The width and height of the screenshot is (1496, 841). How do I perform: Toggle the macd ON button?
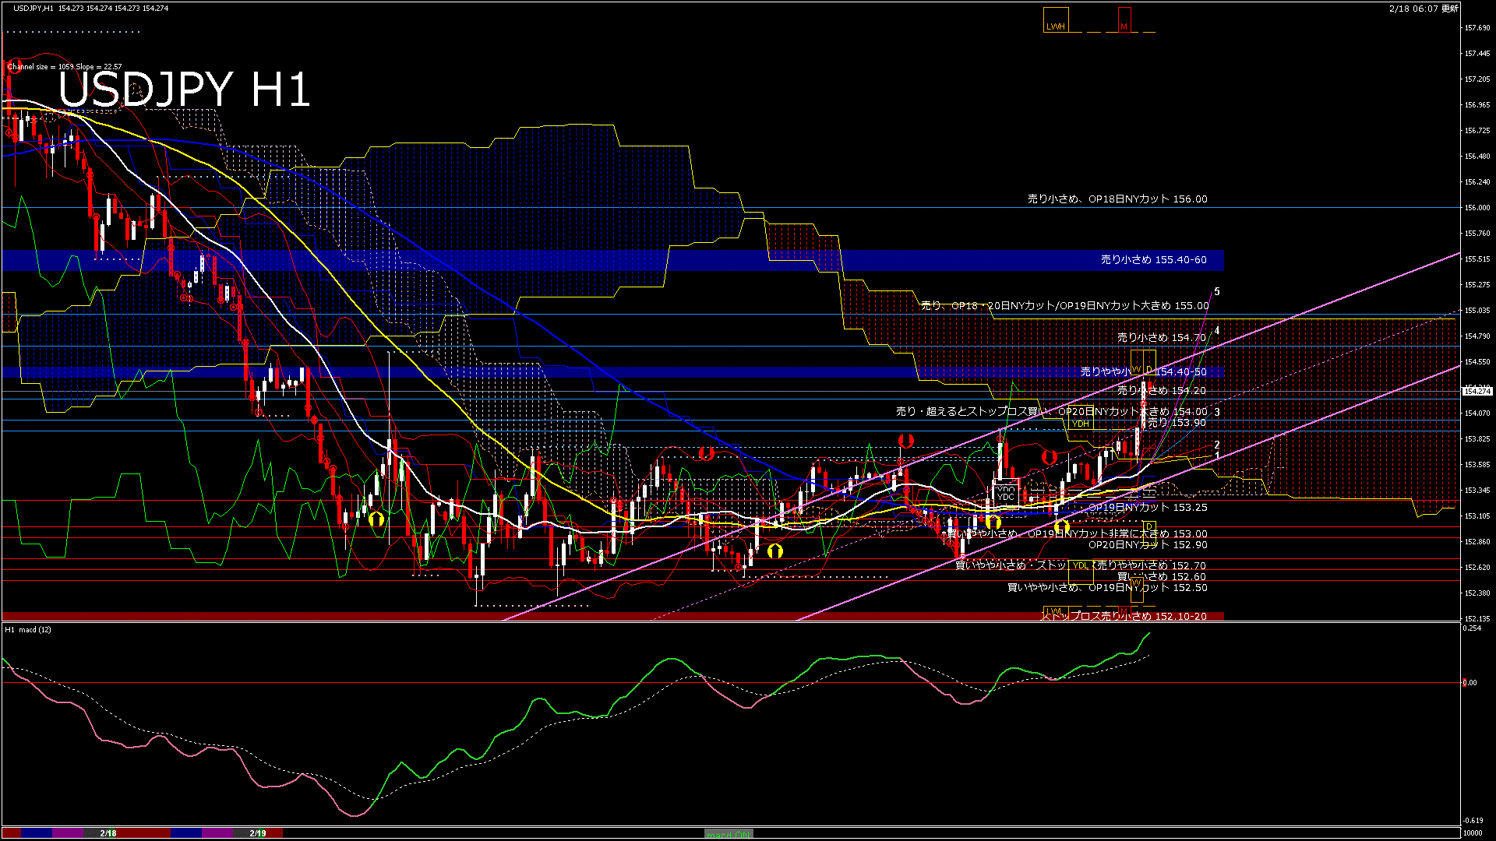point(729,834)
